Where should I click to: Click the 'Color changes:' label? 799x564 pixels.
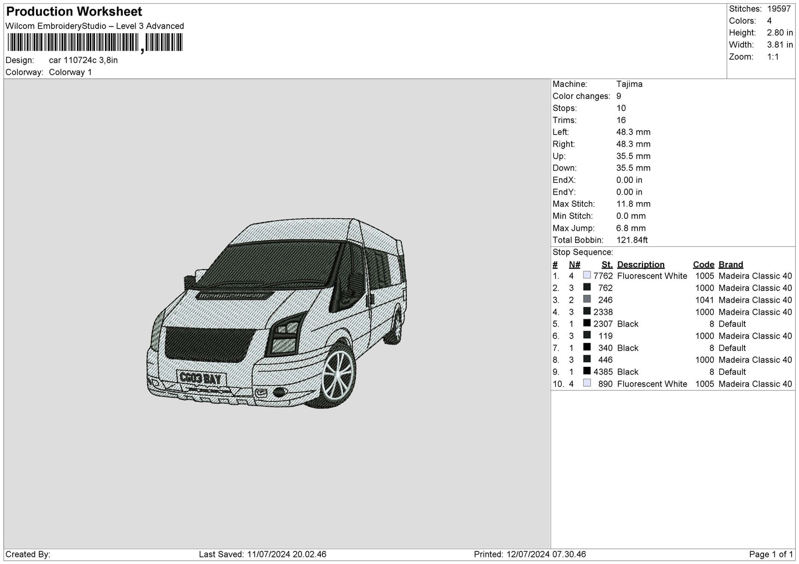[581, 96]
